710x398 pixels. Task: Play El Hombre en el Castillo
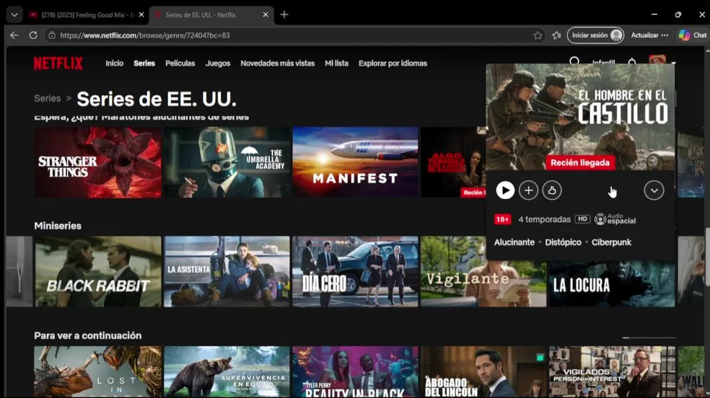click(505, 191)
